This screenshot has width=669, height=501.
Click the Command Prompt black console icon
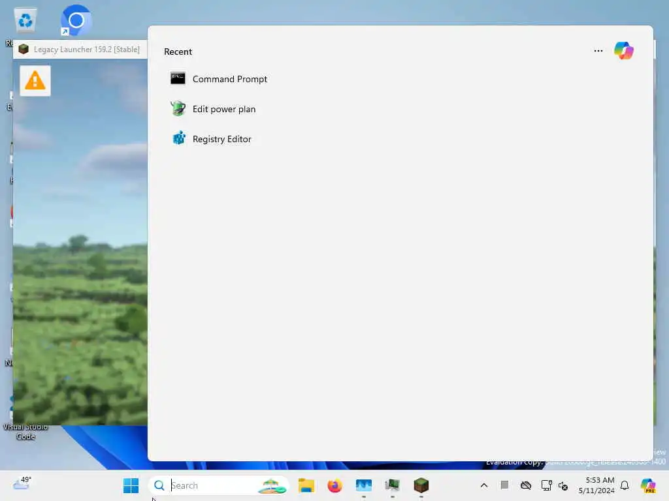pos(178,78)
